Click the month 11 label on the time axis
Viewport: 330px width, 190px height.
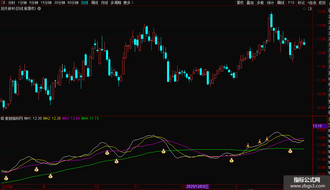(x=137, y=186)
